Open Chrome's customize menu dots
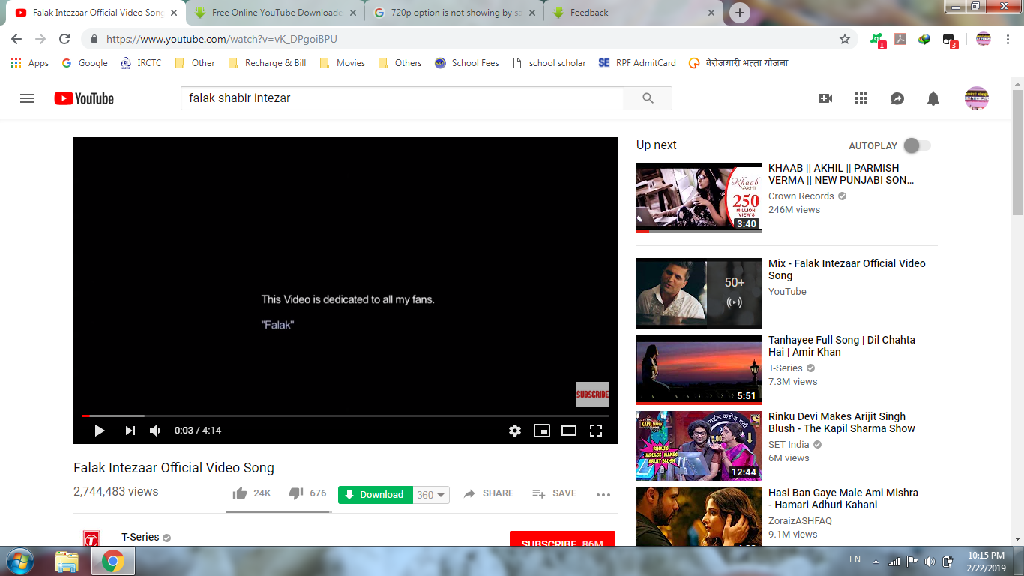This screenshot has height=576, width=1024. tap(1008, 38)
